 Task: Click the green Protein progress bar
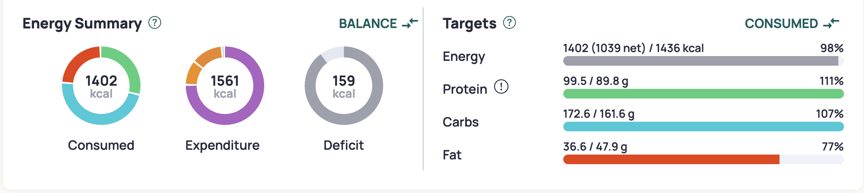coord(703,94)
